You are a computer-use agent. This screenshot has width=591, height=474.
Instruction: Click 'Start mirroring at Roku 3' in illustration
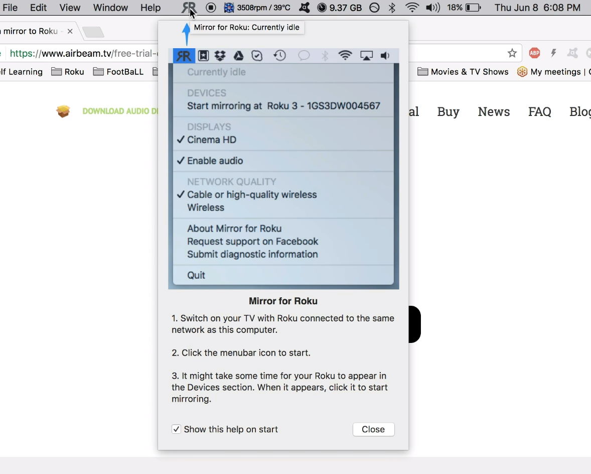click(283, 105)
